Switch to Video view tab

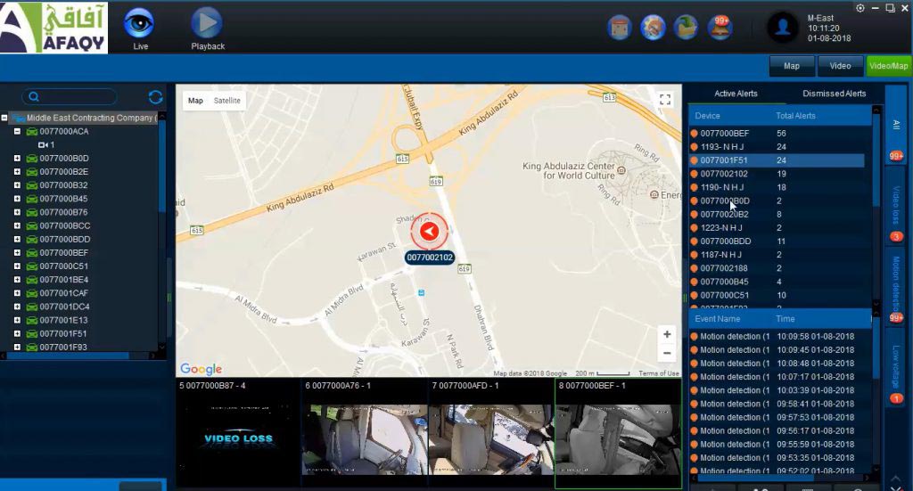tap(840, 66)
